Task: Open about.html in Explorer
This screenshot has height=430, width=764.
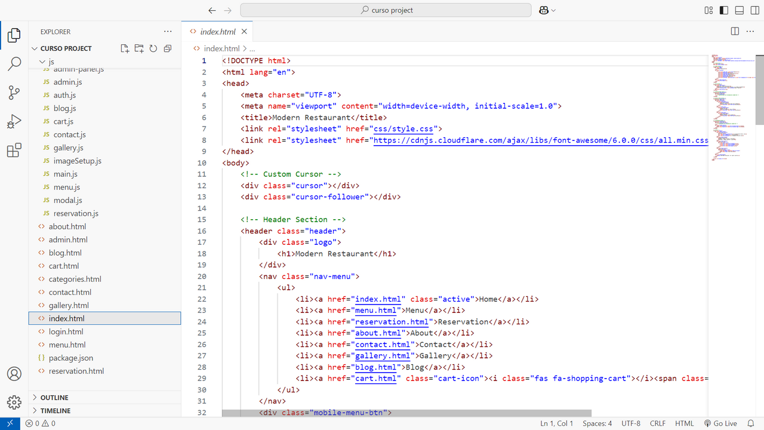Action: point(104,226)
